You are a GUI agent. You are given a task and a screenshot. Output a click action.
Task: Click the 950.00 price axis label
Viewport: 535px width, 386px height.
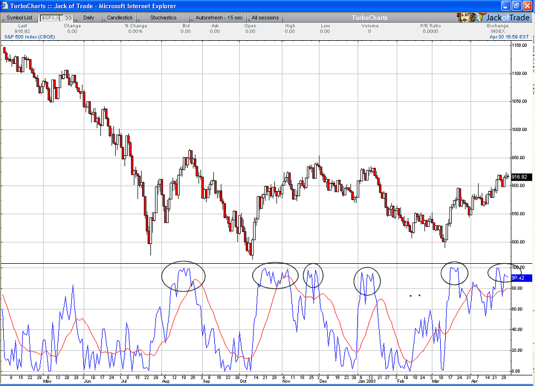[518, 157]
